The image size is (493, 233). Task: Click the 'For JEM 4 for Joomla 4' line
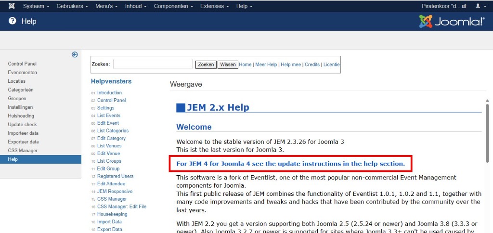point(290,164)
